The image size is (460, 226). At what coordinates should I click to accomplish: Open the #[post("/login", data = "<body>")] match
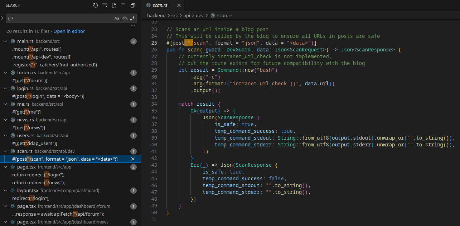click(x=48, y=96)
